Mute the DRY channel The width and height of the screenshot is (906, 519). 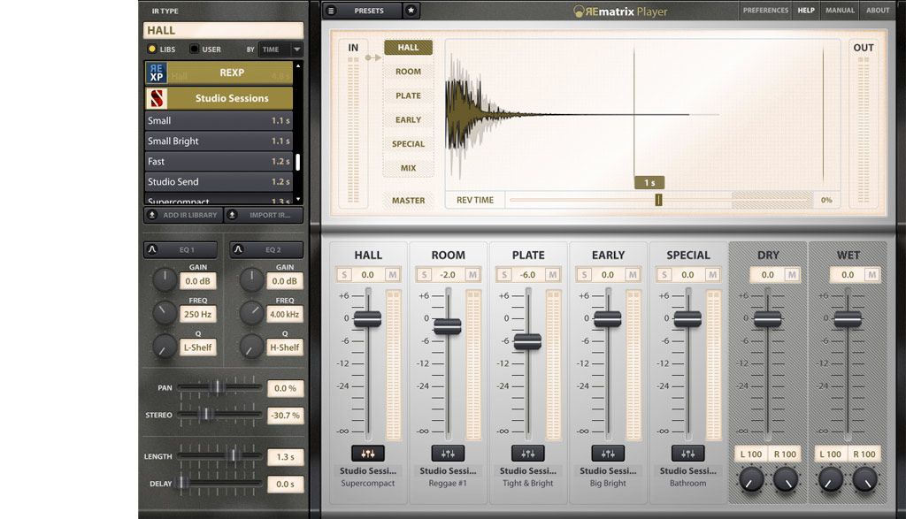792,275
